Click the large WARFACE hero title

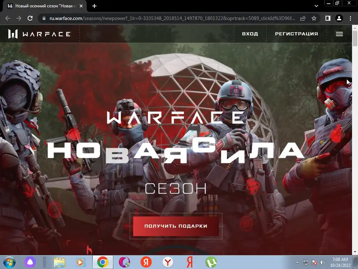[x=176, y=117]
